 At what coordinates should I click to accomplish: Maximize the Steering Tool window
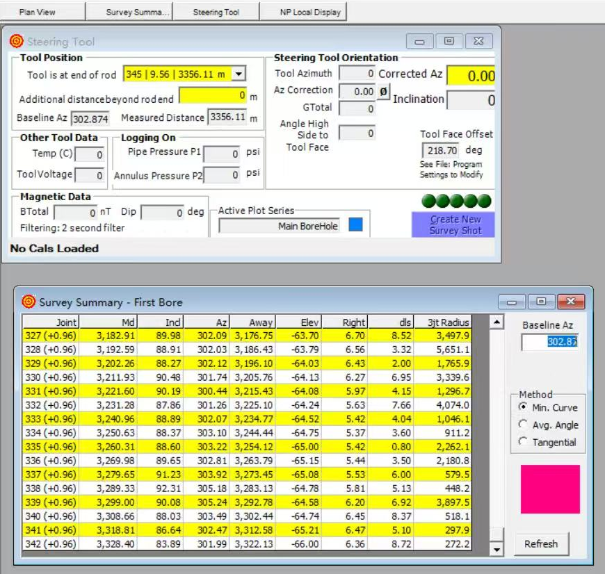tap(449, 41)
